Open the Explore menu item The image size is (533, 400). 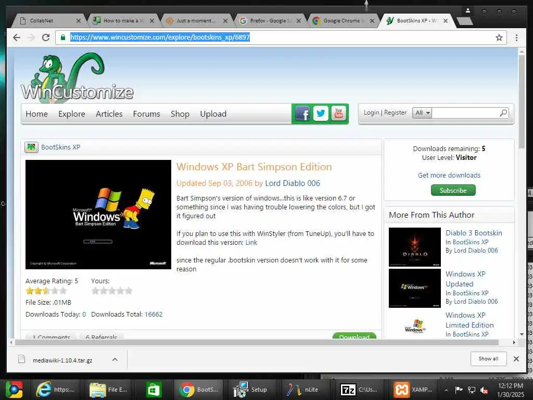click(72, 114)
